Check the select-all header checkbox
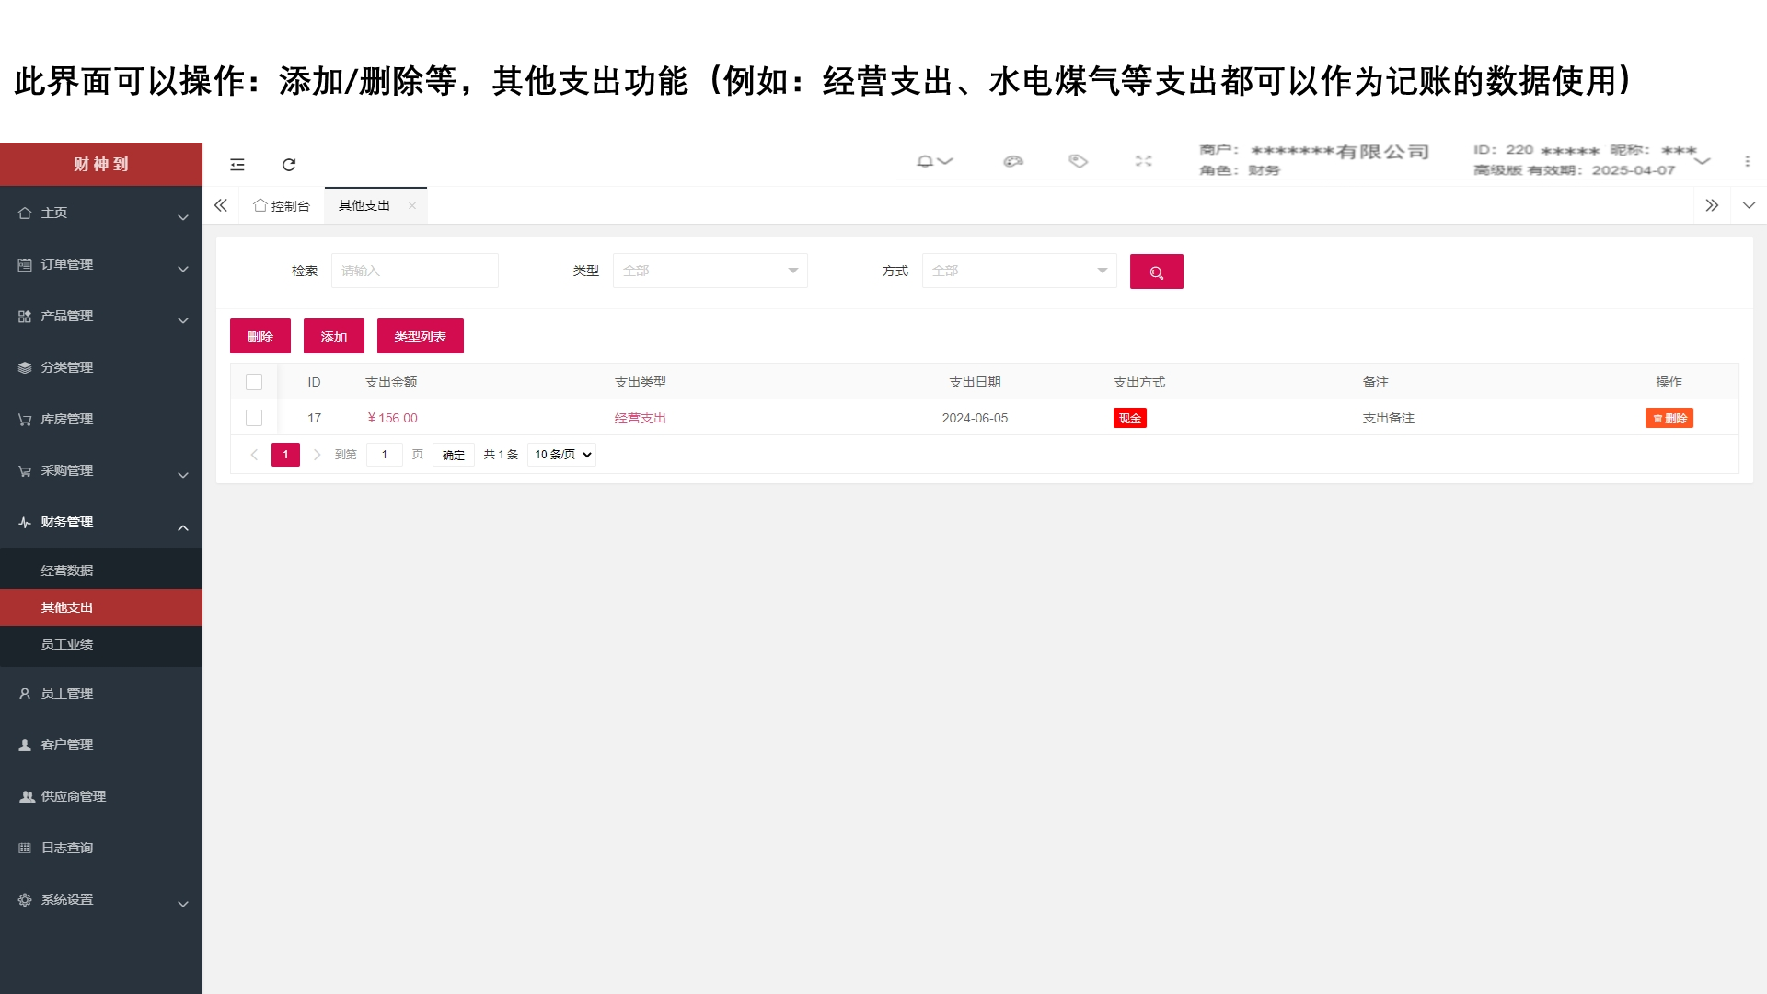The image size is (1767, 994). [254, 382]
